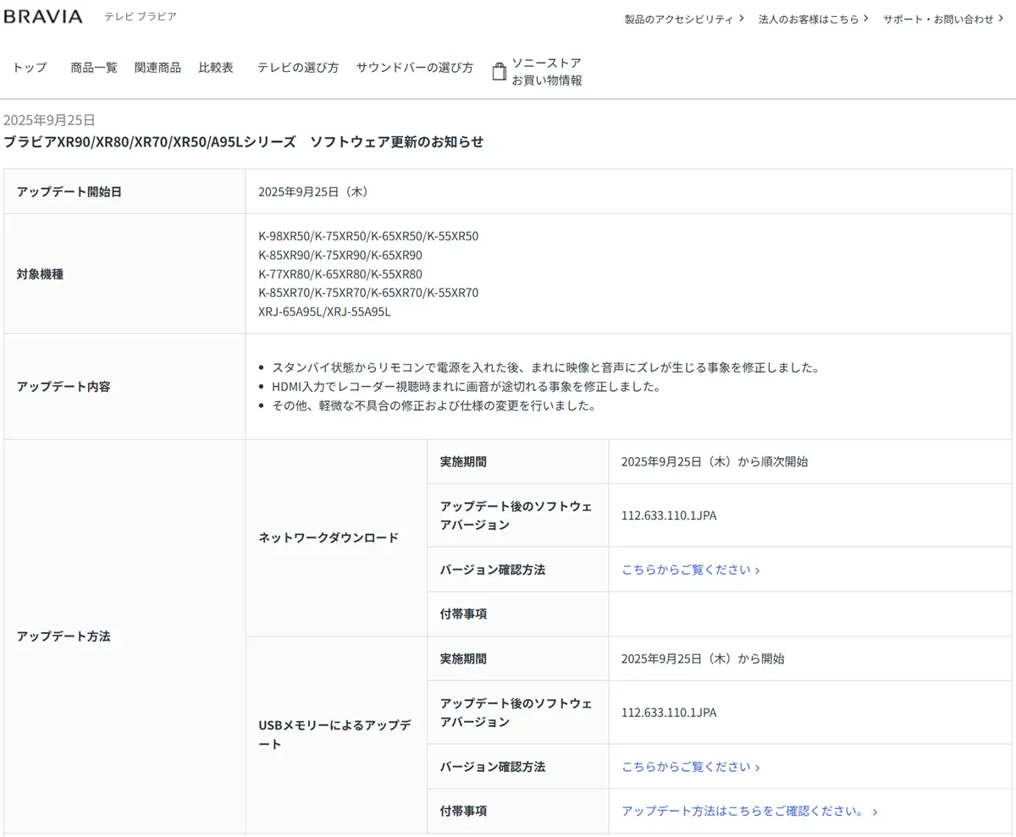This screenshot has width=1016, height=837.
Task: Click model line K-85XR90/K-75XR90/K-65XR90
Action: 340,255
